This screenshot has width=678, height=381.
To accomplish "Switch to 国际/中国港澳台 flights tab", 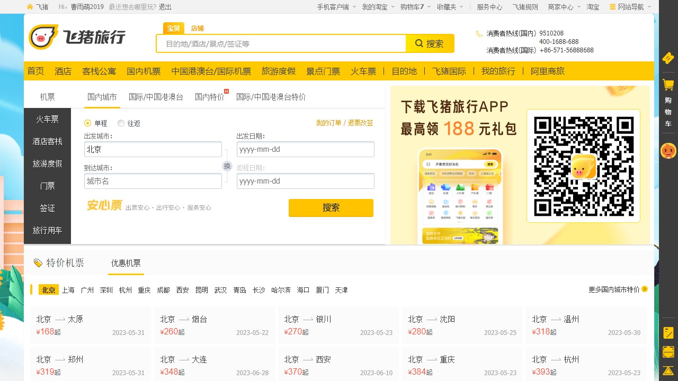I will coord(156,97).
